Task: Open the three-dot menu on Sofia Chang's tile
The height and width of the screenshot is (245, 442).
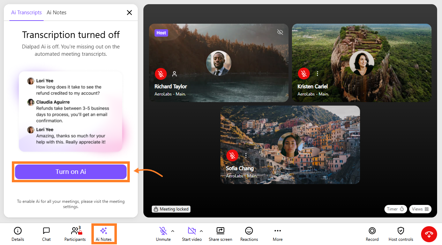Action: 246,155
